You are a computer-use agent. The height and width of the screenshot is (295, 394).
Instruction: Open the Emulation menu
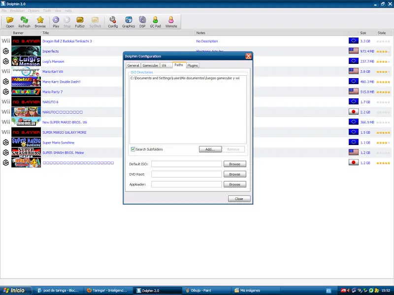click(17, 10)
